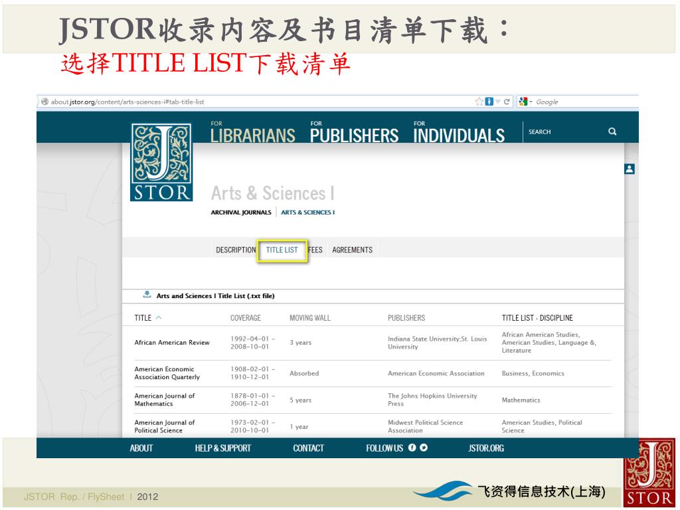Click the blue info icon in address bar
Screen dimensions: 680x510
point(489,102)
